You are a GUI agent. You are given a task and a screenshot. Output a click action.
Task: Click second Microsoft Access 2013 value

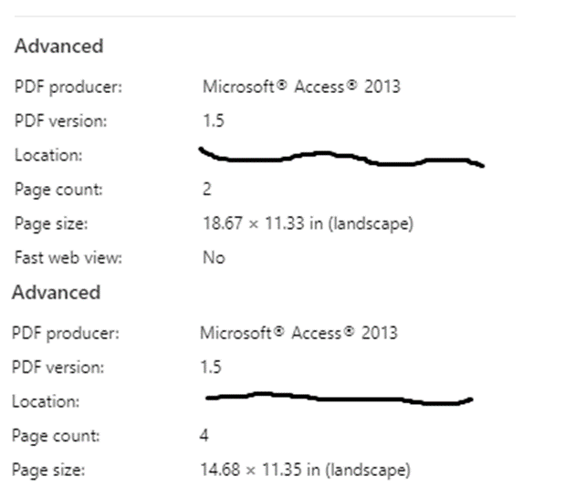click(299, 333)
